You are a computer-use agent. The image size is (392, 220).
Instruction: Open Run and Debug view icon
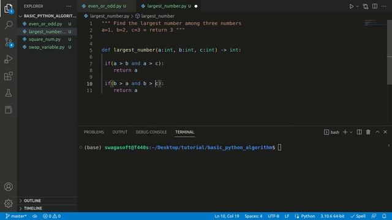9,59
